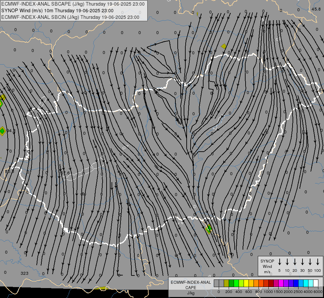Click the 45.8 value at top right
This screenshot has height=298, width=324.
[316, 9]
